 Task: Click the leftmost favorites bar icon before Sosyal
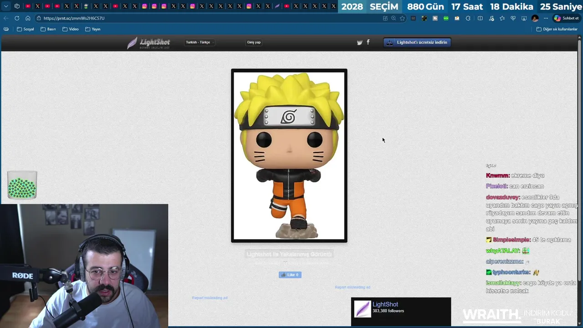[6, 29]
